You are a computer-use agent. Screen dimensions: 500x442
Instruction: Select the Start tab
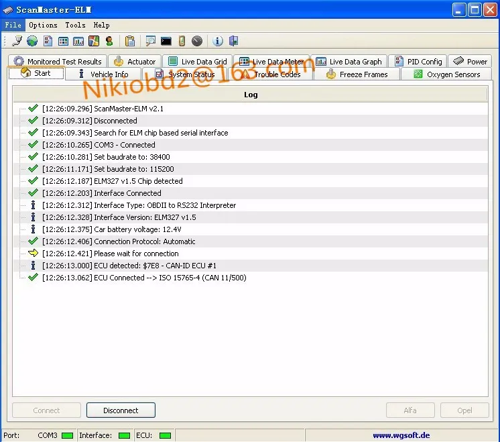[36, 73]
